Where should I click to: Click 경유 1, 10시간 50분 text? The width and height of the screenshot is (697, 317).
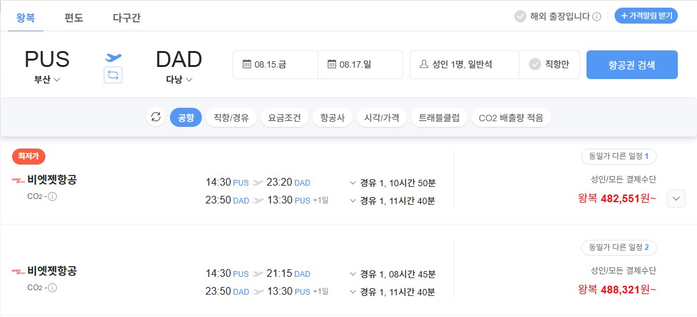pos(397,182)
